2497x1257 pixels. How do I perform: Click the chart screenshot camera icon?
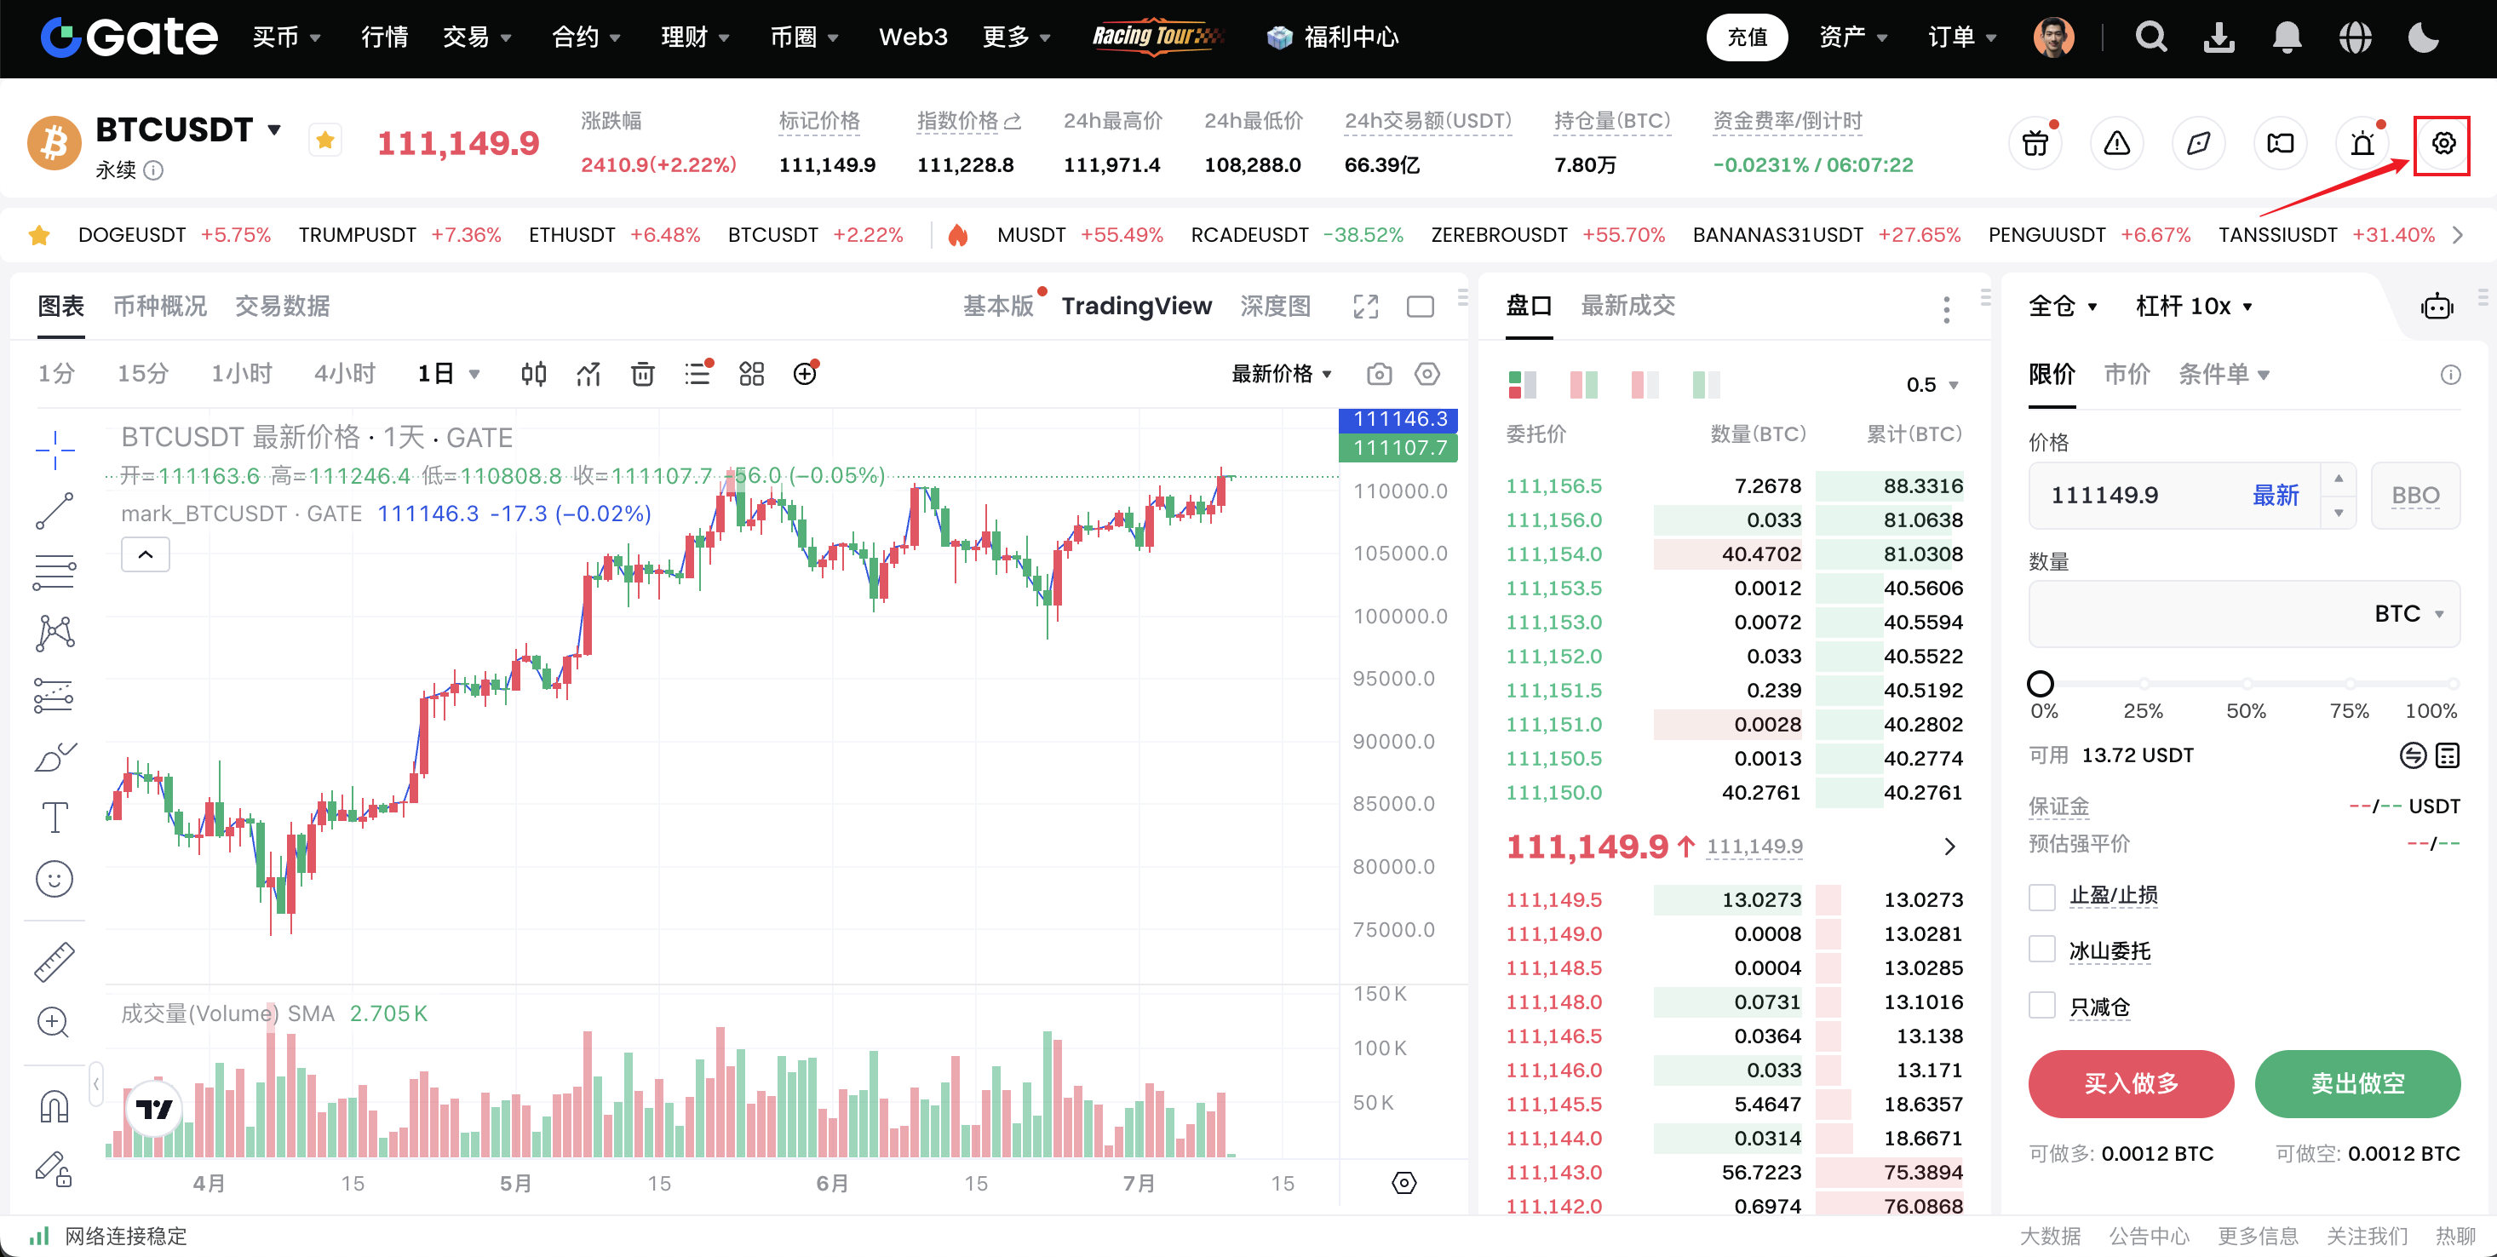point(1379,374)
